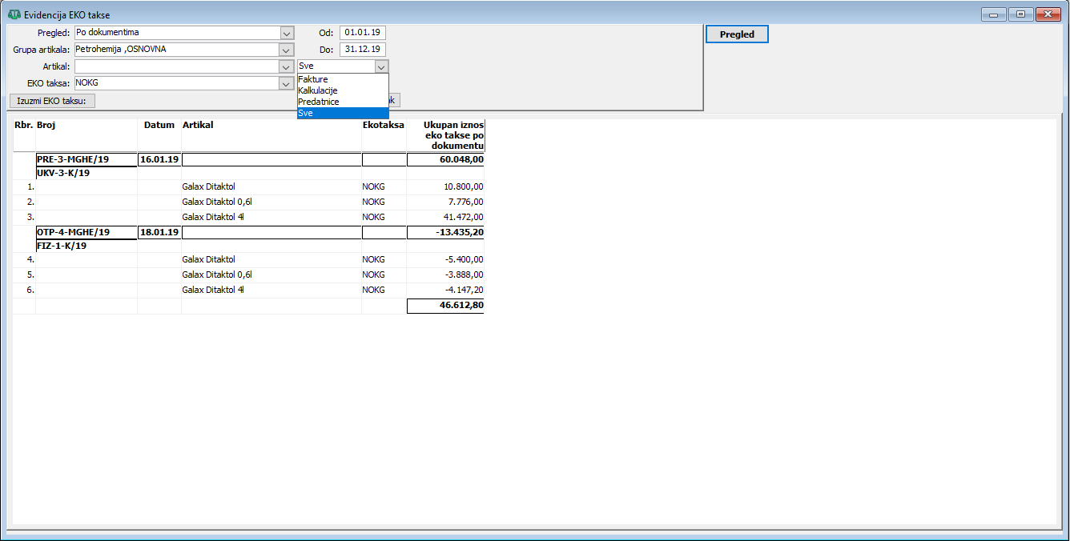Select the OTP-4-MGHE/19 document row
Image resolution: width=1070 pixels, height=541 pixels.
coord(73,232)
